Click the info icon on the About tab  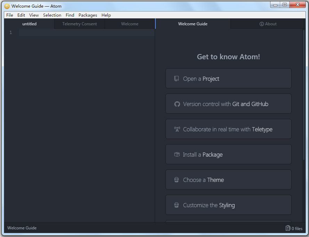pyautogui.click(x=261, y=24)
